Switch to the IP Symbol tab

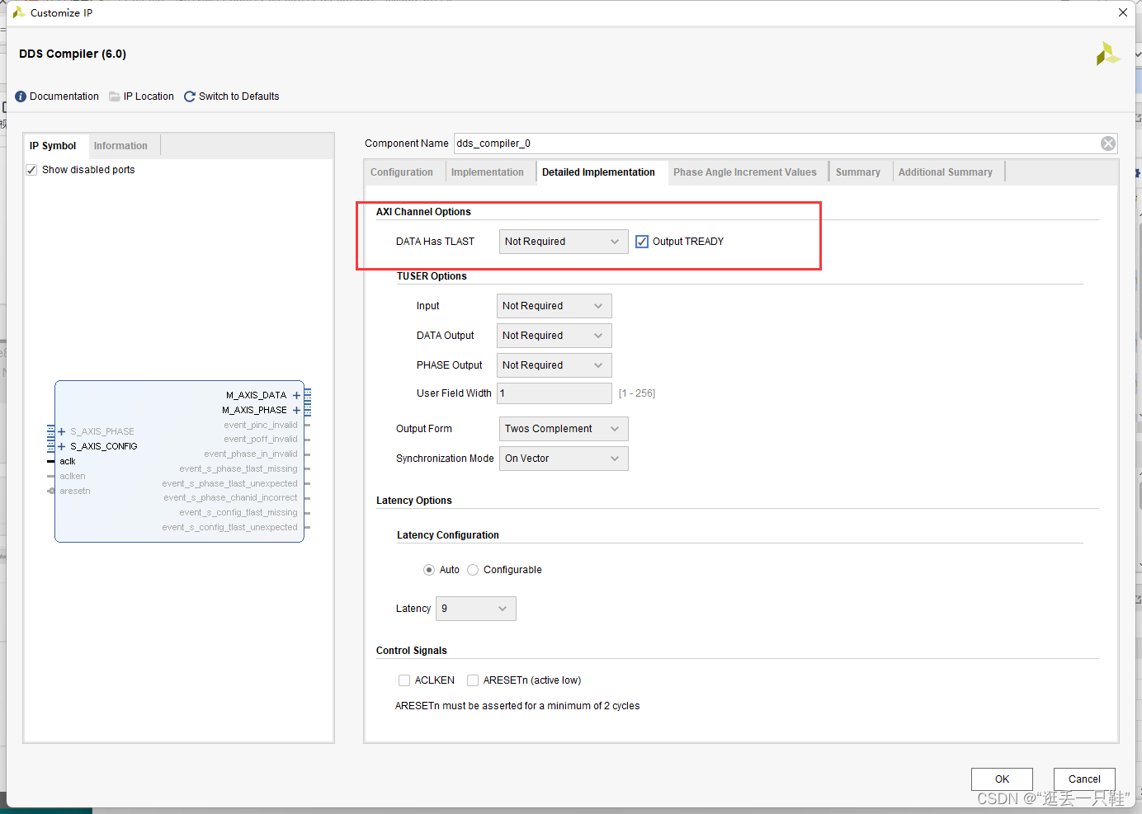pos(53,146)
